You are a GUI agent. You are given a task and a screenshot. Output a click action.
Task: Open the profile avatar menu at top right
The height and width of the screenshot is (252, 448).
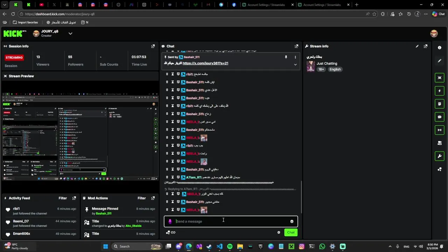434,34
